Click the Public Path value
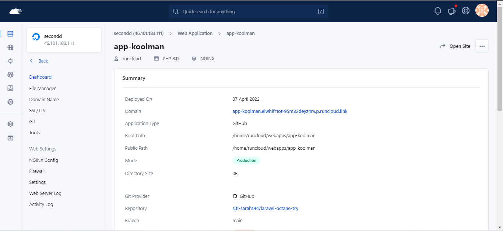503x231 pixels. (x=274, y=148)
